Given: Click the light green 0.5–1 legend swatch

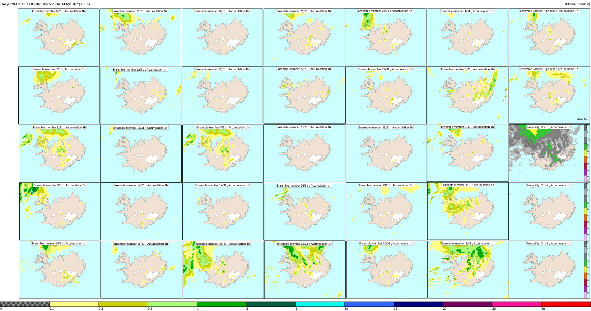Looking at the screenshot, I should (172, 304).
